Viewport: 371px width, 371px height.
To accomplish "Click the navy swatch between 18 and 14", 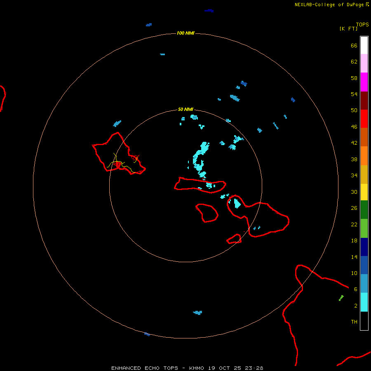I will 364,247.
